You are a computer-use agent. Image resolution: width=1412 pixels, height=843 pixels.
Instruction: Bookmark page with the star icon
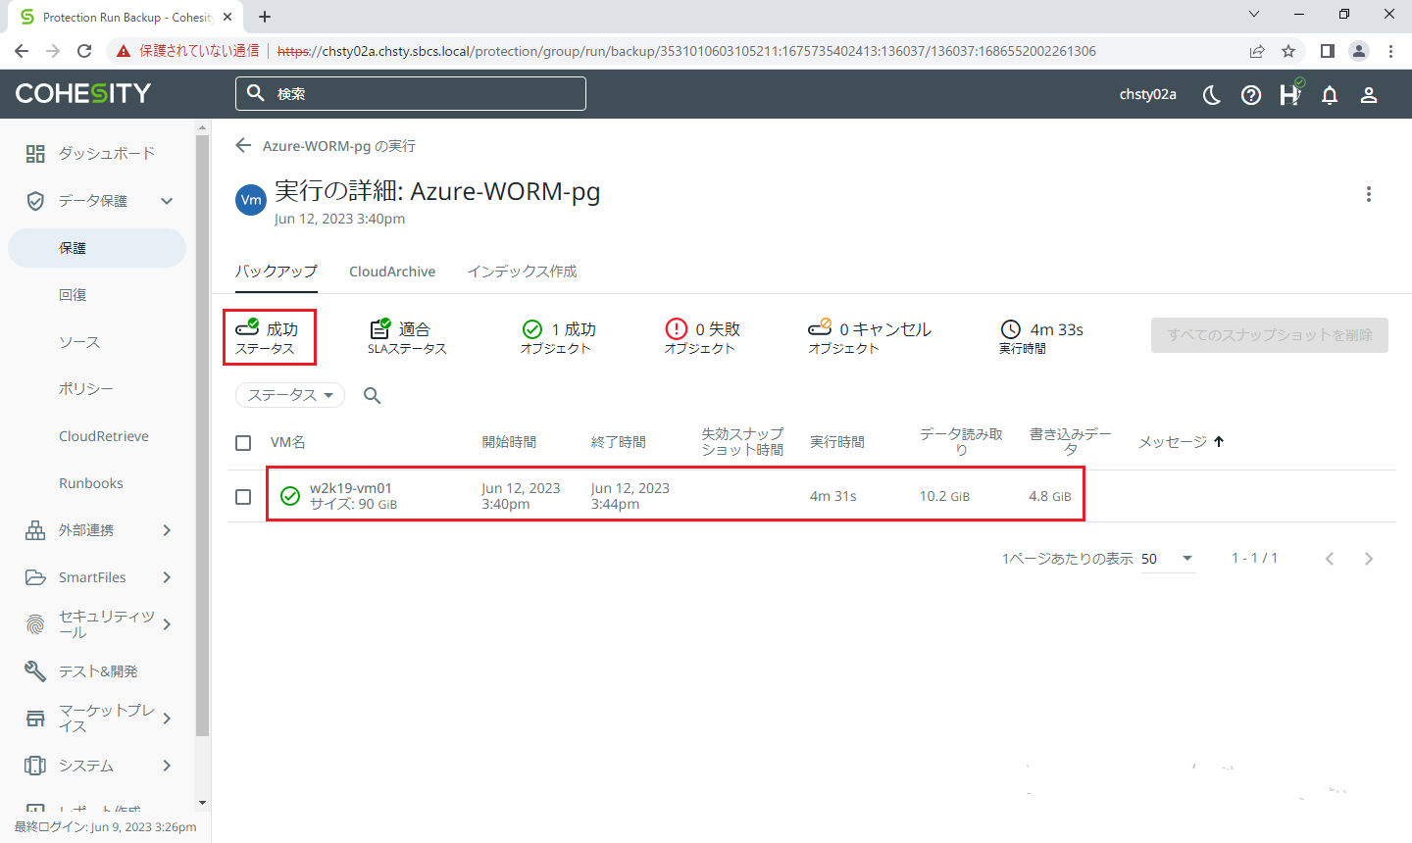tap(1288, 51)
